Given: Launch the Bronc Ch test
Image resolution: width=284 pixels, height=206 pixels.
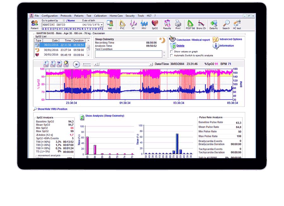Looking at the screenshot, I should click(x=201, y=23).
